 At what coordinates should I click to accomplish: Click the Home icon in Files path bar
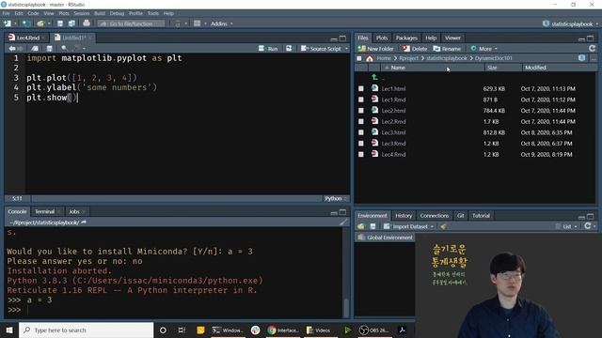(370, 58)
